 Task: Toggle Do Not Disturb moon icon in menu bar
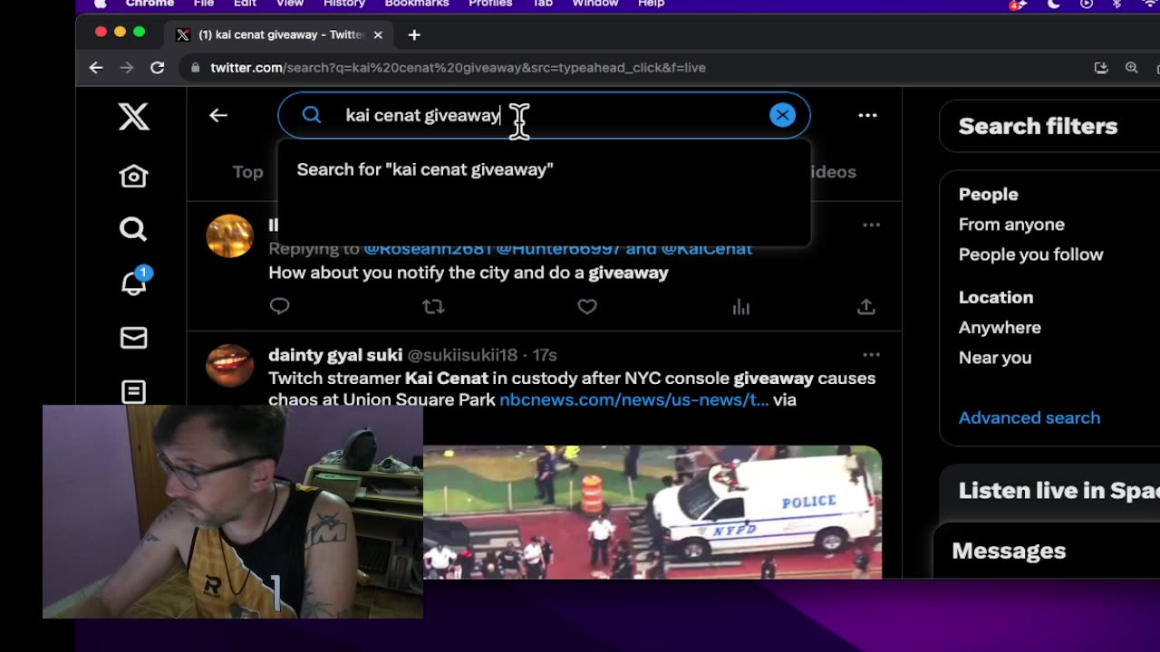(x=1053, y=4)
